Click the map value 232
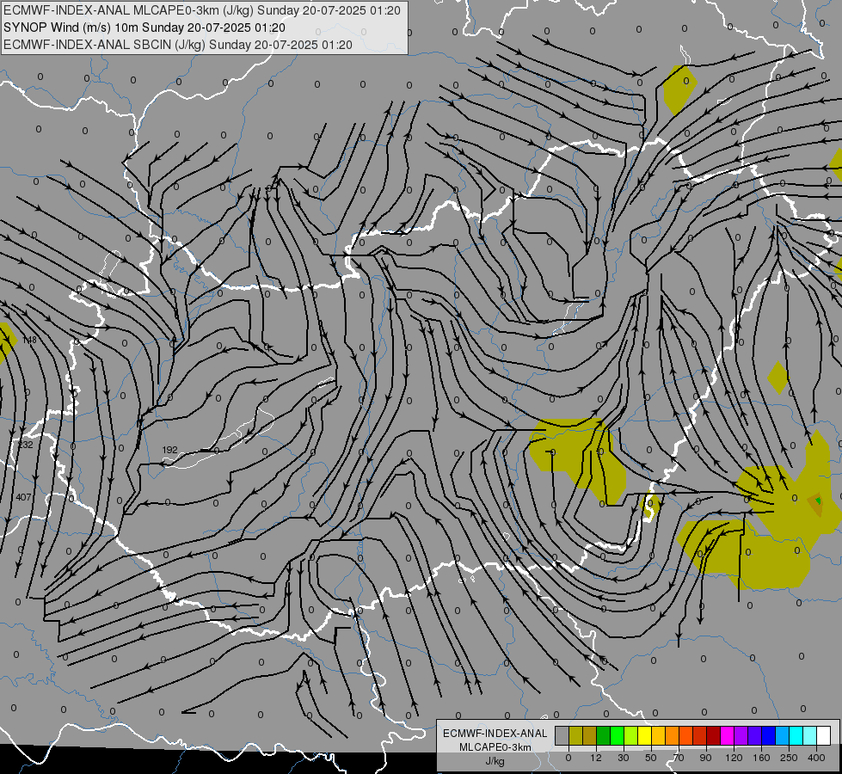This screenshot has width=842, height=774. click(25, 445)
